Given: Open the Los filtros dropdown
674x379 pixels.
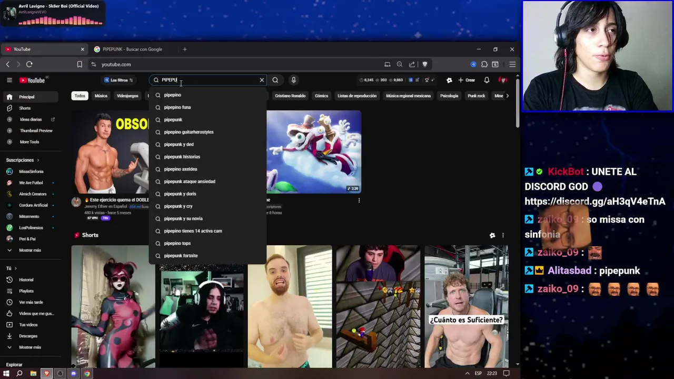Looking at the screenshot, I should 118,80.
